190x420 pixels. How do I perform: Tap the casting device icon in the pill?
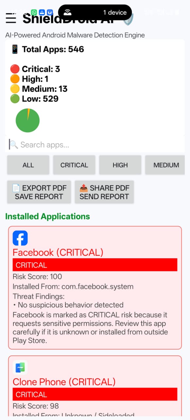68,12
